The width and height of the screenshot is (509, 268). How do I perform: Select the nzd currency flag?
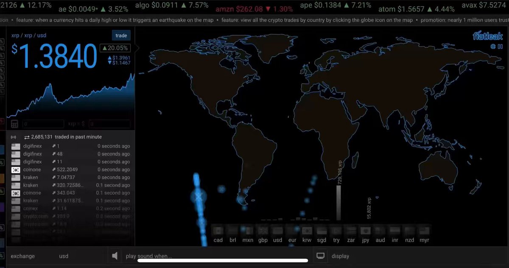(409, 231)
